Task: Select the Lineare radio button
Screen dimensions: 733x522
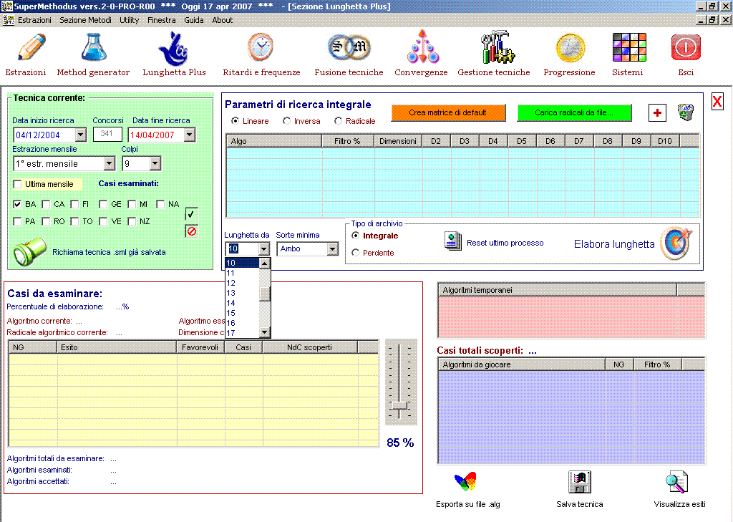Action: point(235,121)
